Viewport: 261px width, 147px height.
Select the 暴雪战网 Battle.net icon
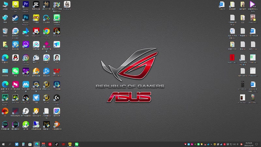pyautogui.click(x=46, y=72)
